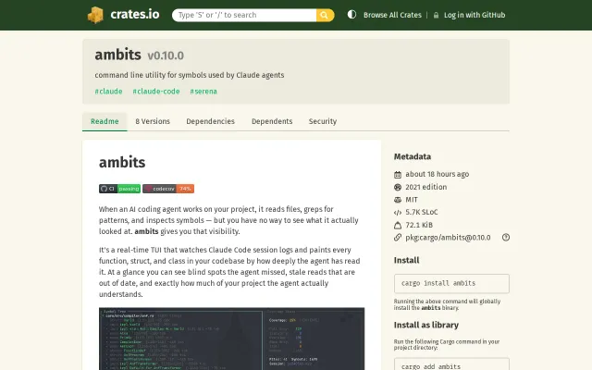
Task: Click the lock icon beside login
Action: click(436, 16)
